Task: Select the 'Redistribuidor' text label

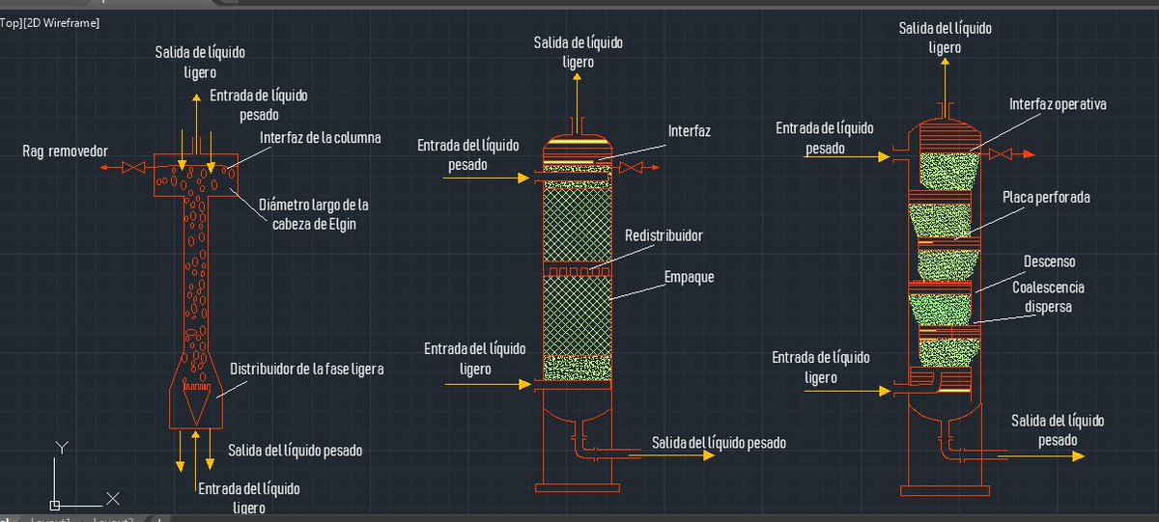Action: point(664,235)
